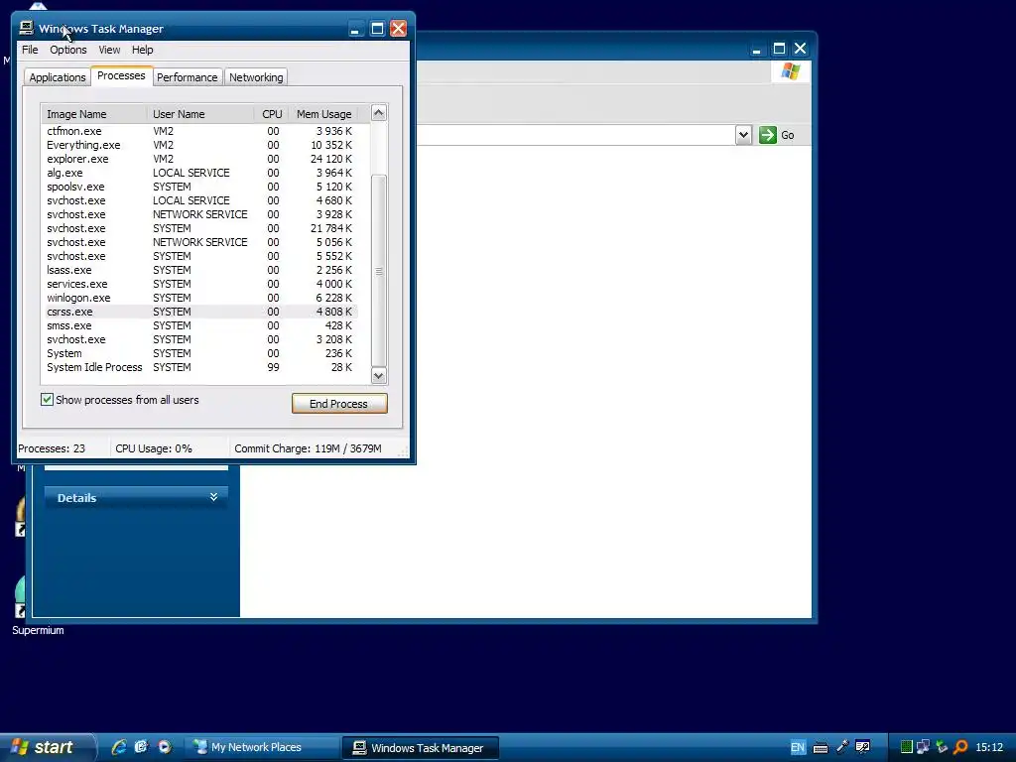The height and width of the screenshot is (762, 1016).
Task: Click the process list scroll down arrow
Action: (378, 375)
